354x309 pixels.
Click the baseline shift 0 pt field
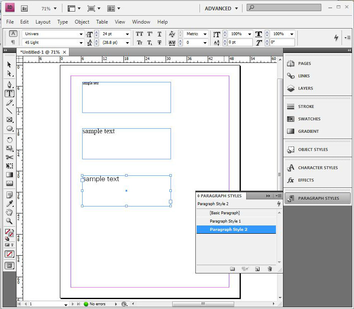point(240,42)
